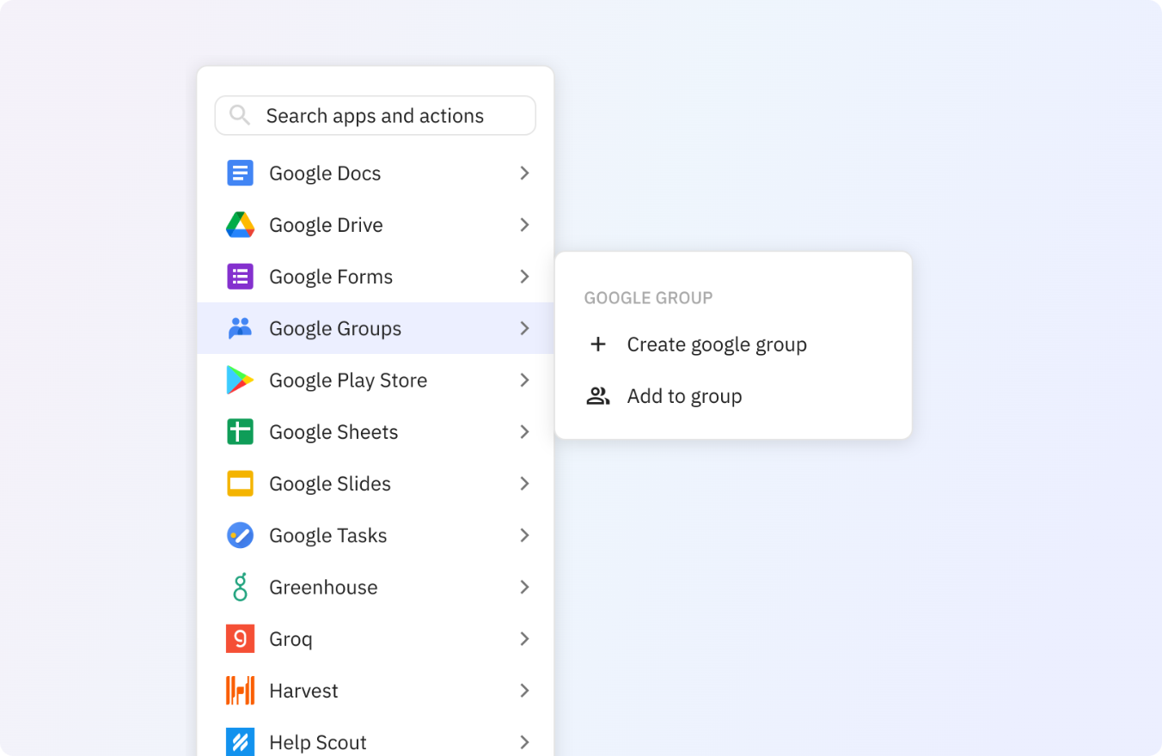
Task: Expand Google Drive submenu chevron
Action: (524, 225)
